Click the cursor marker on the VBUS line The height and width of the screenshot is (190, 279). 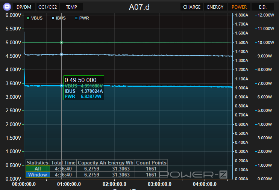pos(62,43)
